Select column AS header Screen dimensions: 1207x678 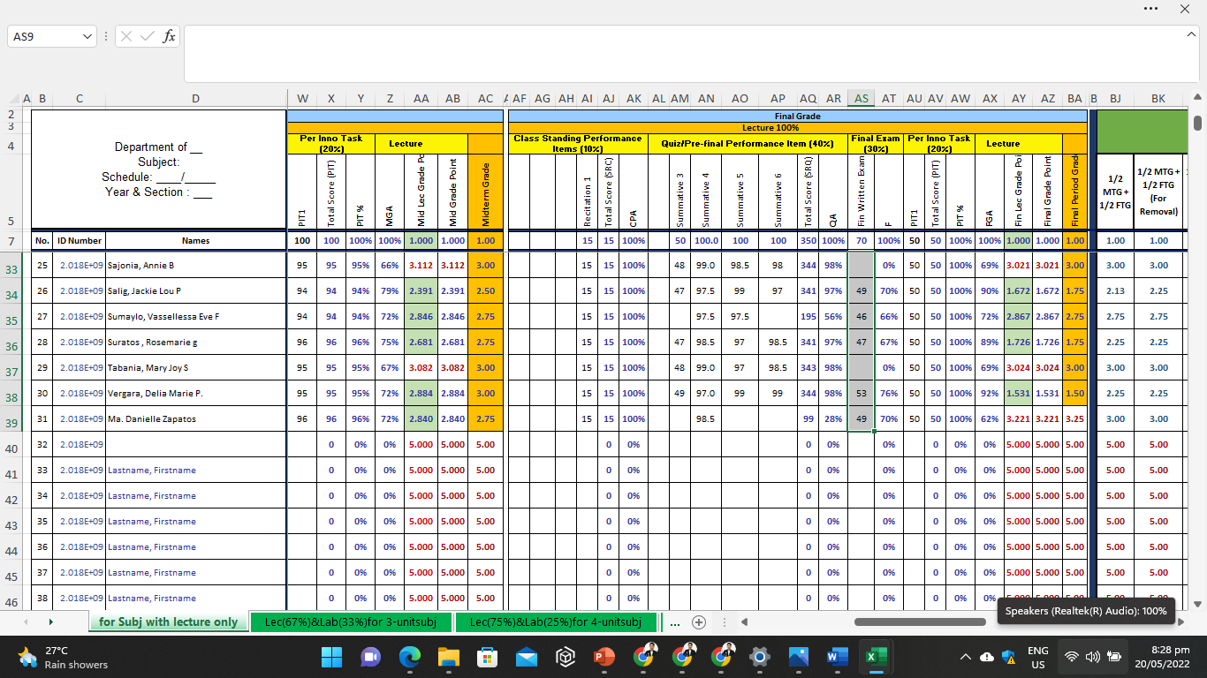[862, 99]
